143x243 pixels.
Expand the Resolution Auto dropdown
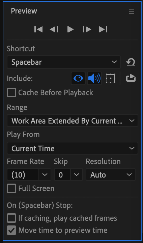[x=111, y=175]
